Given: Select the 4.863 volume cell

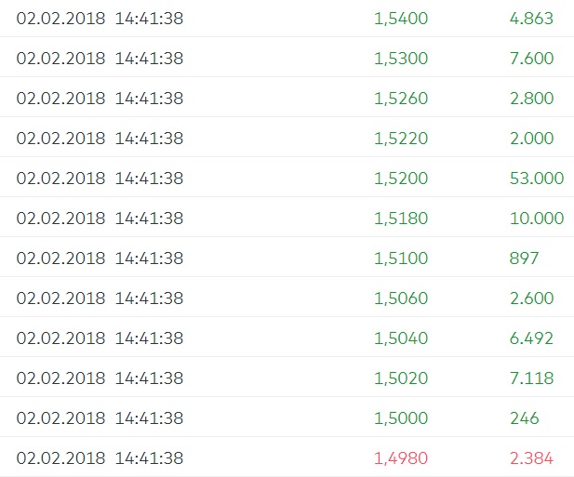Looking at the screenshot, I should pos(531,19).
